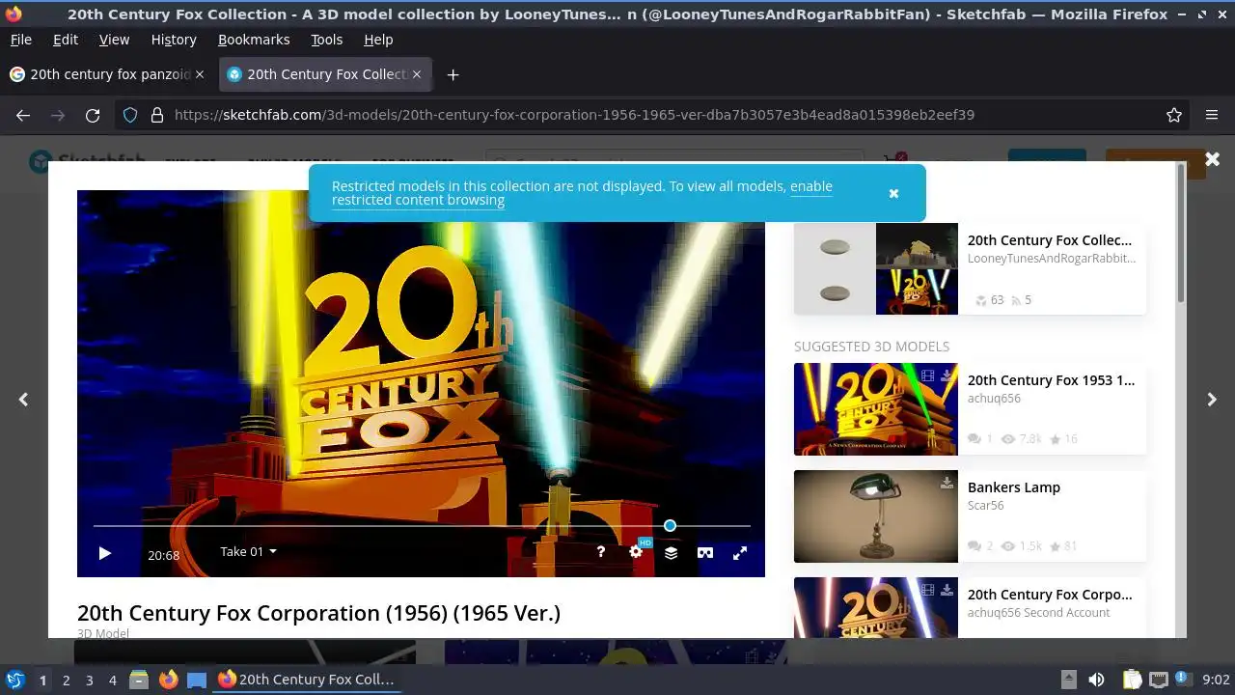
Task: Enter fullscreen mode in viewer
Action: (740, 552)
